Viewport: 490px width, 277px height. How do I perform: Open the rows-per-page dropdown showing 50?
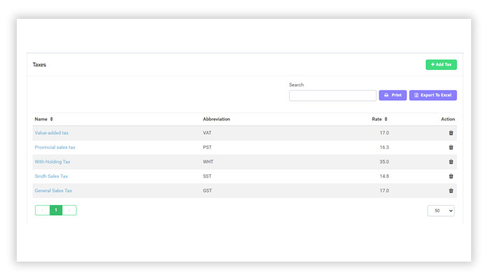pyautogui.click(x=440, y=211)
